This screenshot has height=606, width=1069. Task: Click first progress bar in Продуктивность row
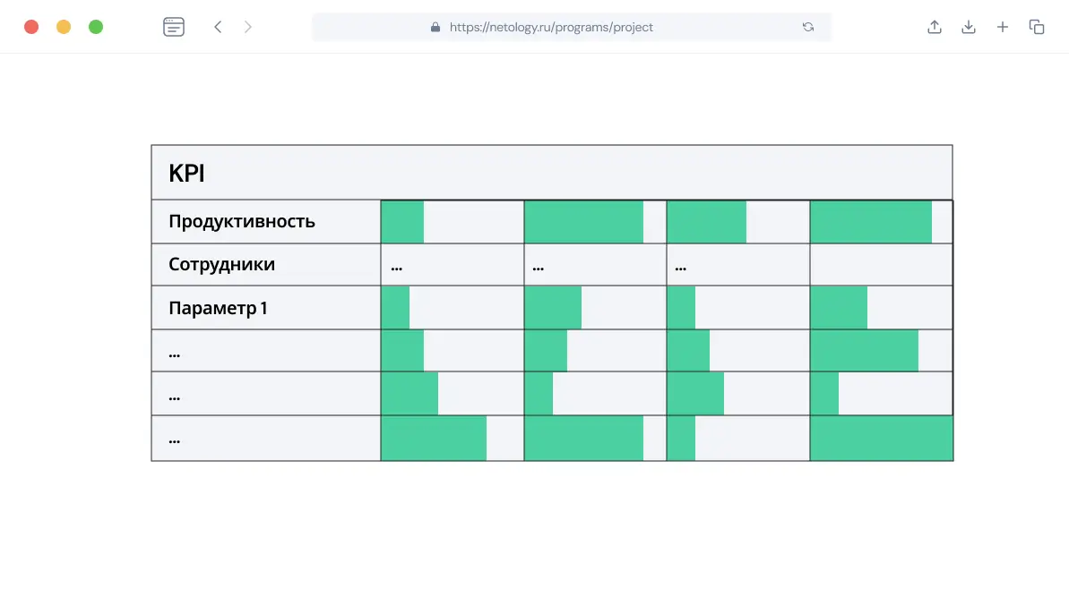tap(402, 222)
